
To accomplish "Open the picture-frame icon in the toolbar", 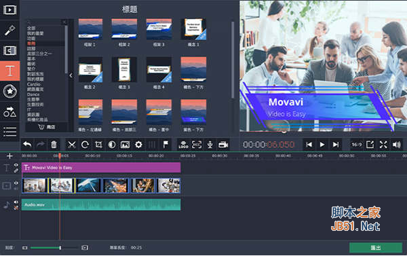I will click(x=125, y=145).
